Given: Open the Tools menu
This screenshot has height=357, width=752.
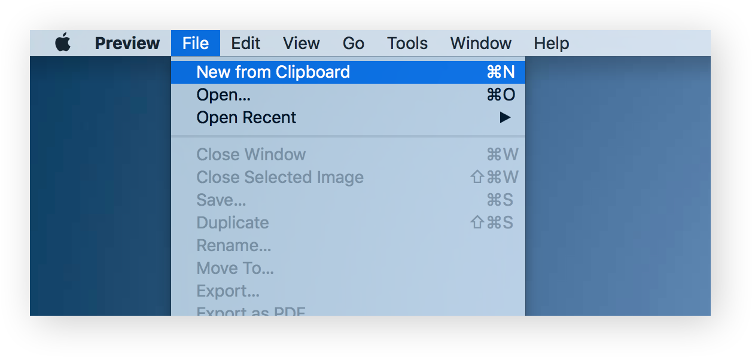Looking at the screenshot, I should pos(407,43).
